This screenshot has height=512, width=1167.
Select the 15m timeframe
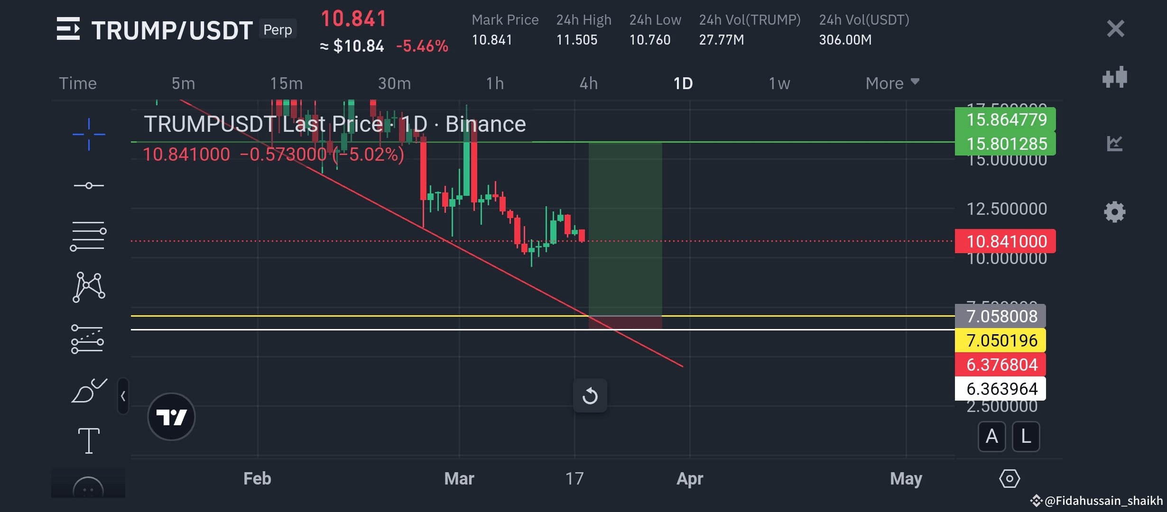click(286, 83)
